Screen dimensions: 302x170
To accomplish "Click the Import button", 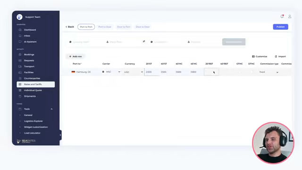I will [x=280, y=57].
